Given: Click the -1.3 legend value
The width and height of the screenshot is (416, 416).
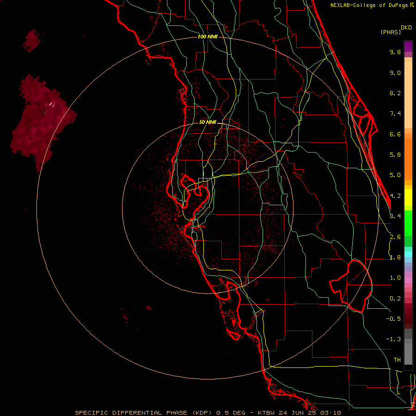Looking at the screenshot, I should click(393, 339).
